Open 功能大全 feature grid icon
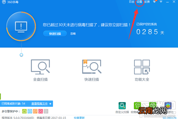 point(142,67)
